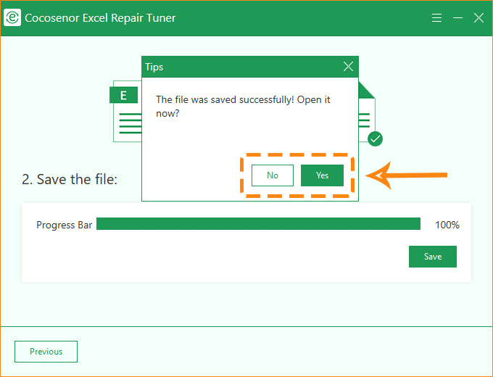
Task: Close the Cocosenor Excel Repair Tuner window
Action: point(478,18)
